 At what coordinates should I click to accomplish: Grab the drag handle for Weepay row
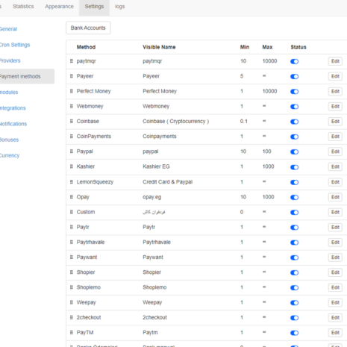click(x=72, y=302)
